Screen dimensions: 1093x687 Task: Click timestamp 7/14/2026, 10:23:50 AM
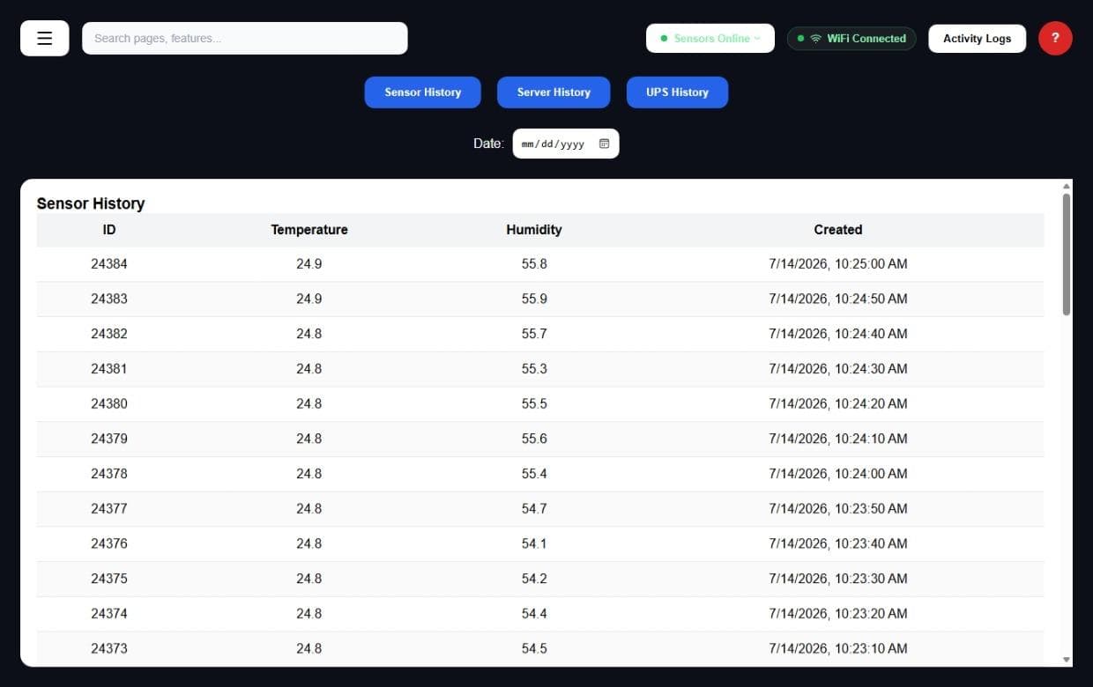point(838,509)
